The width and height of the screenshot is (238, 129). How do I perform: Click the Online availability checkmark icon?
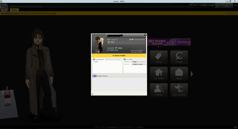coord(116,48)
